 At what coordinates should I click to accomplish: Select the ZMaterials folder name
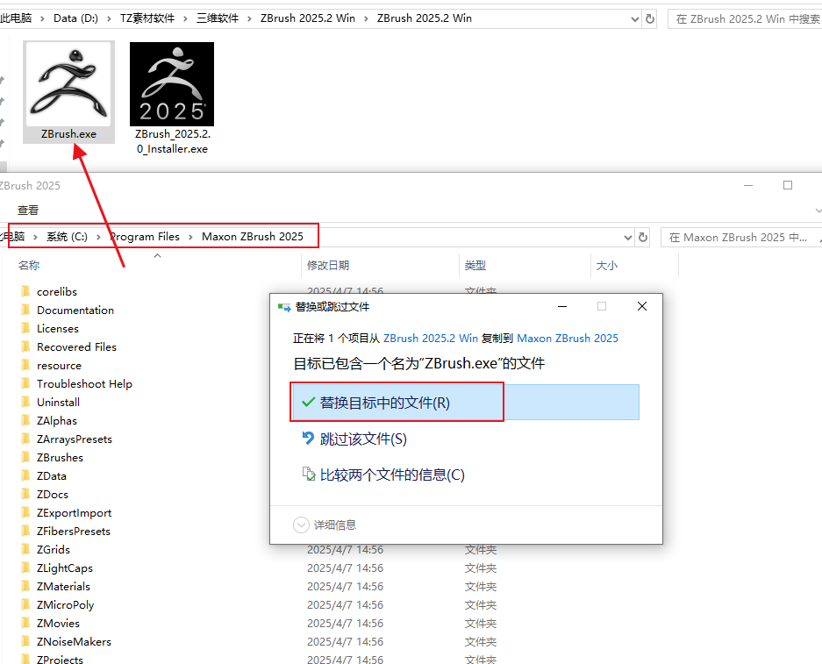pyautogui.click(x=63, y=587)
